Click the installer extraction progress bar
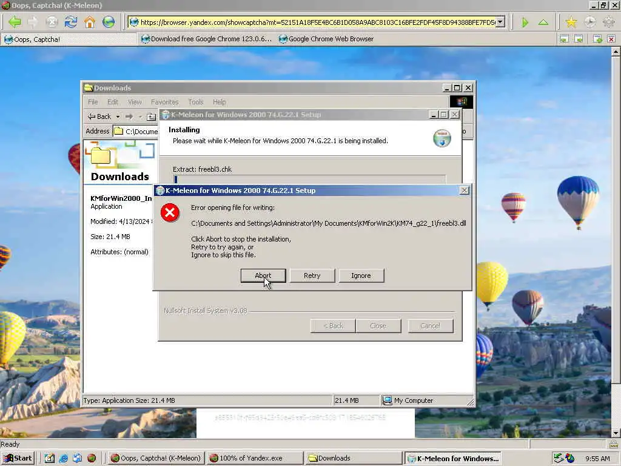Screen dimensions: 621x466 [x=310, y=179]
